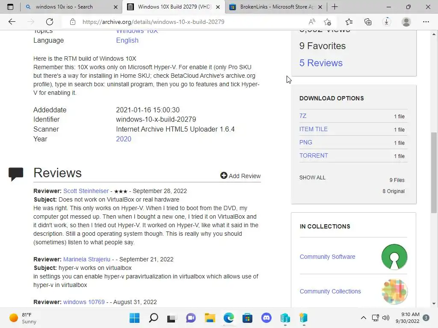Close the Windows 10X Build 20279 tab
The image size is (438, 328).
pos(218,7)
